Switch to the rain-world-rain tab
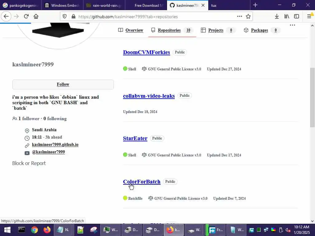 [104, 6]
